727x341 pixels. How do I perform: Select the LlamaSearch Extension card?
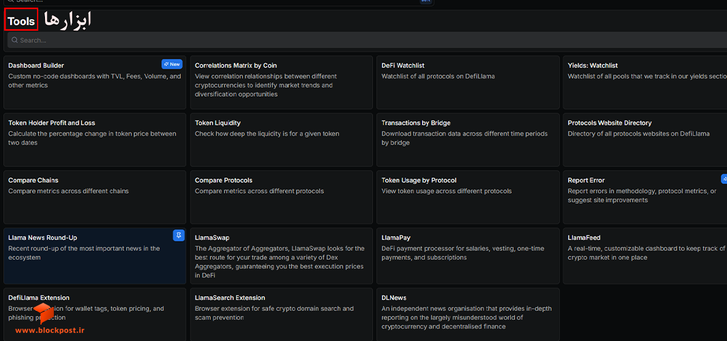[282, 314]
